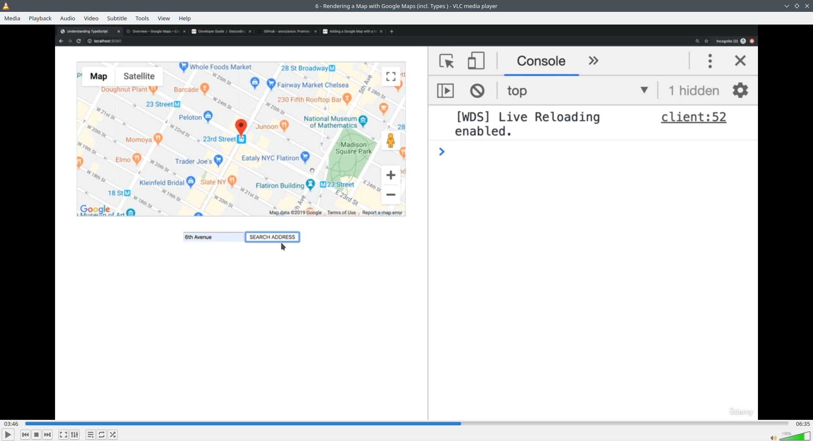Toggle the total time 06:35 display
Image resolution: width=813 pixels, height=441 pixels.
(x=802, y=424)
